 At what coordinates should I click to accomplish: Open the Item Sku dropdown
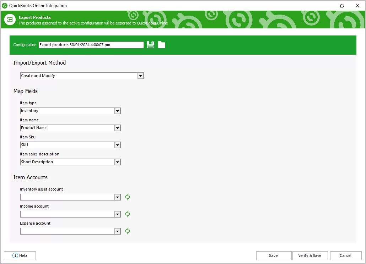coord(117,145)
